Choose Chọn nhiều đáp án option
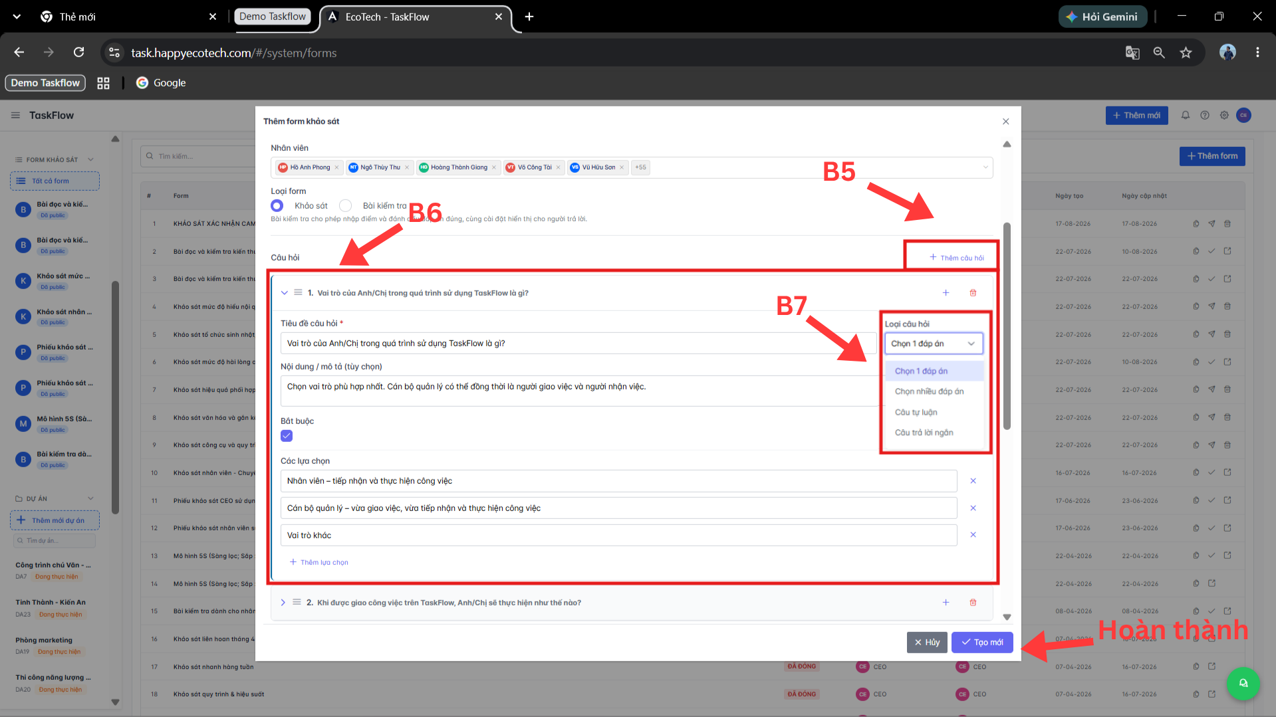The height and width of the screenshot is (717, 1276). coord(934,392)
